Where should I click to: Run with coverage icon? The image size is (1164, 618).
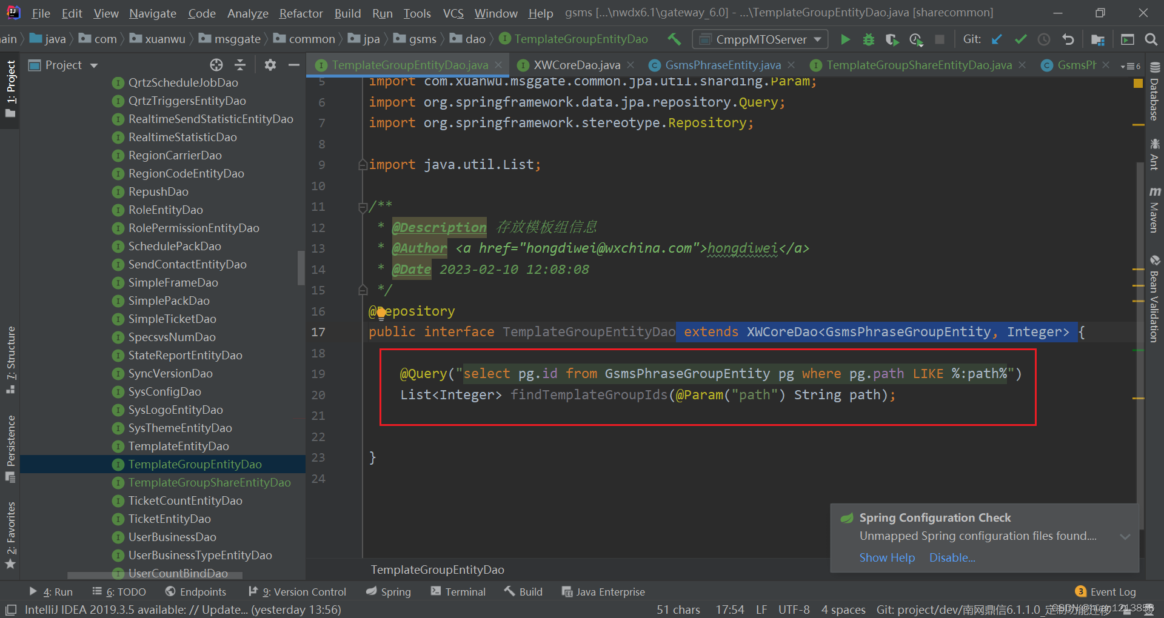(892, 39)
